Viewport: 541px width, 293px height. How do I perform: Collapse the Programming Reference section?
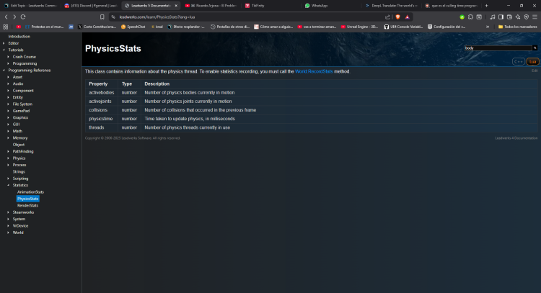click(4, 70)
